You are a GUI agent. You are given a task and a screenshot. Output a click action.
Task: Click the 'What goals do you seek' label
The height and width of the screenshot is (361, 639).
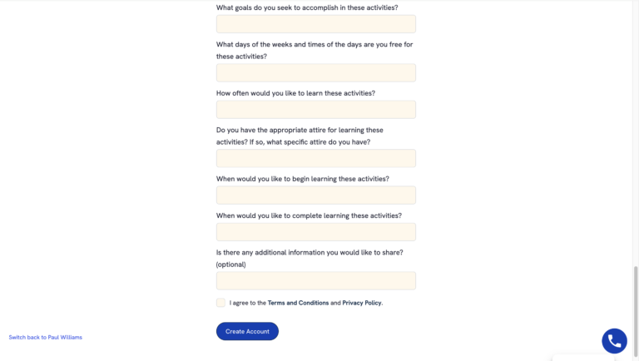307,7
